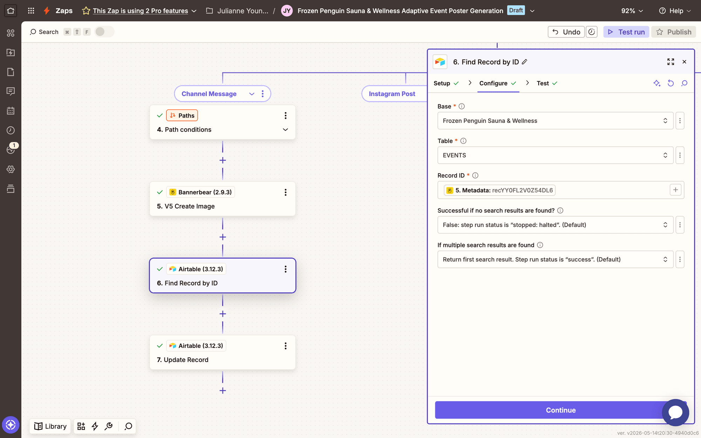
Task: Switch to the Configure tab
Action: pyautogui.click(x=498, y=83)
